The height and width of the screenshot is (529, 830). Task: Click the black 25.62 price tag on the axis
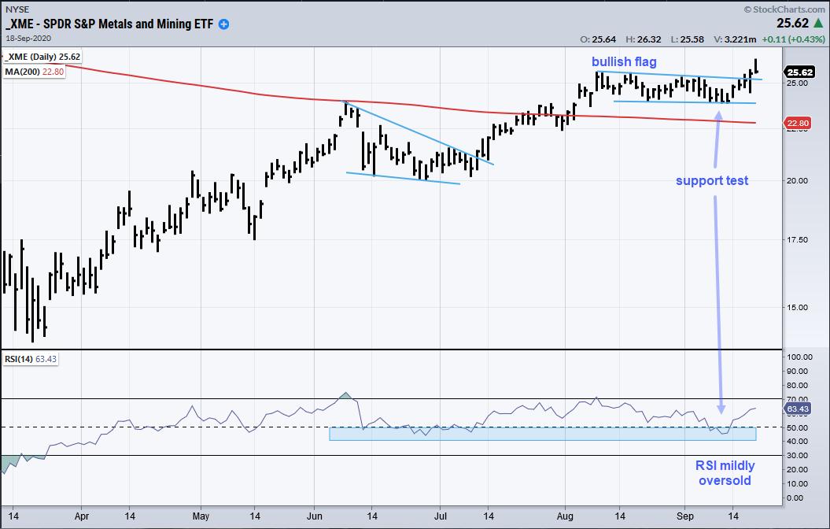coord(799,72)
